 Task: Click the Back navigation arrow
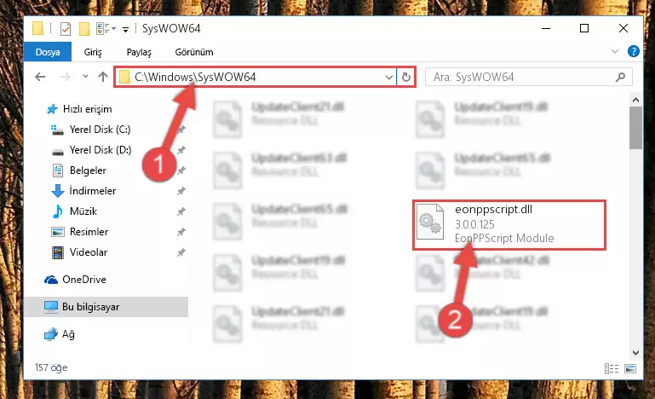click(x=40, y=77)
